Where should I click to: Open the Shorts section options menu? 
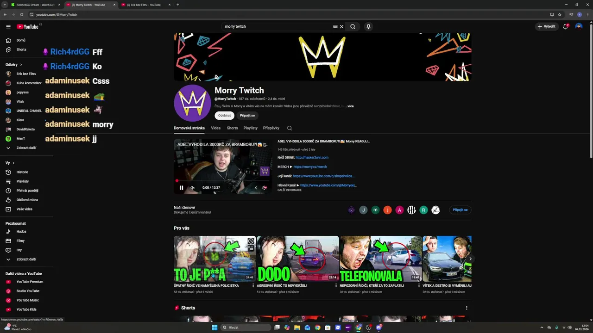[x=467, y=308]
